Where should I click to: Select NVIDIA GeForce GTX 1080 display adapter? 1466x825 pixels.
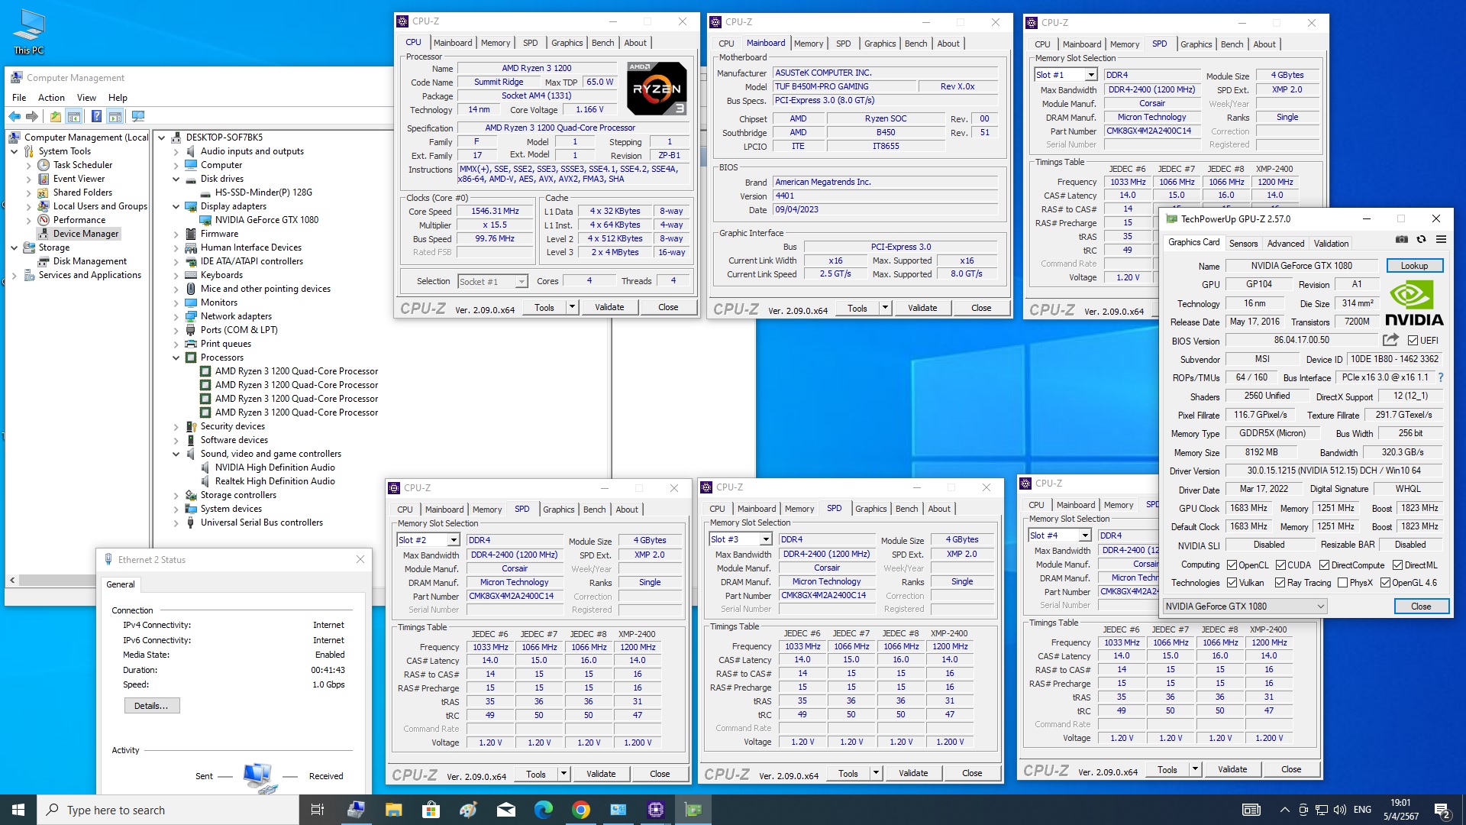coord(266,220)
